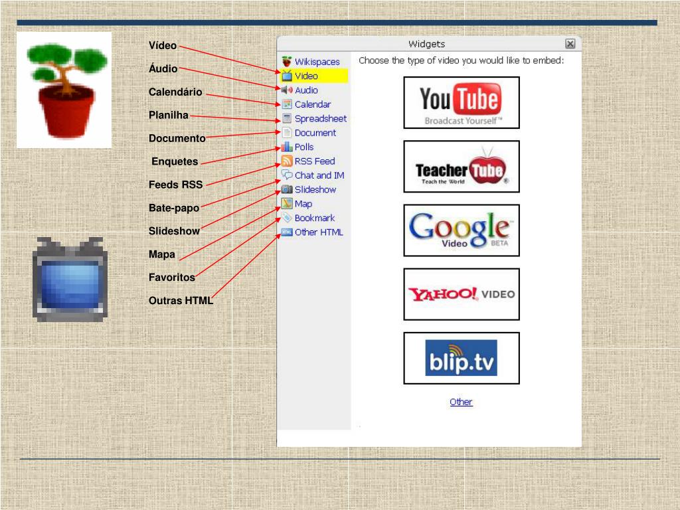Click the Polls bar-chart icon
This screenshot has width=680, height=510.
[x=287, y=147]
